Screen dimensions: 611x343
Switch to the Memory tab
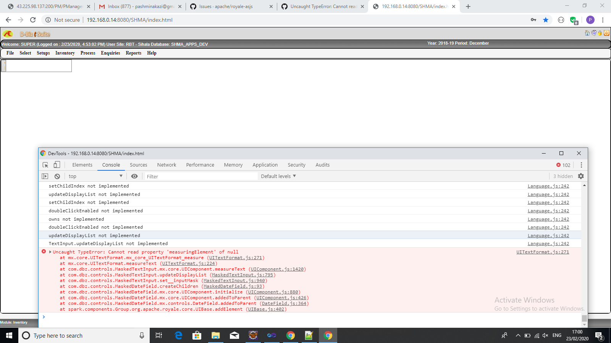233,165
